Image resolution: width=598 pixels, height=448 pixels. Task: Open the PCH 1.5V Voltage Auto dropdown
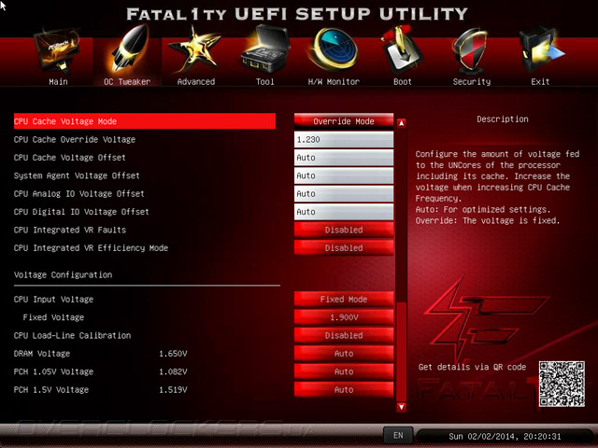pos(344,390)
